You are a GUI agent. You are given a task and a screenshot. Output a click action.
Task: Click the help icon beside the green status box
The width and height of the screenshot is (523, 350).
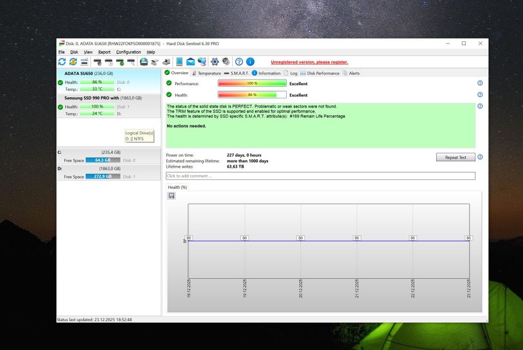[480, 106]
